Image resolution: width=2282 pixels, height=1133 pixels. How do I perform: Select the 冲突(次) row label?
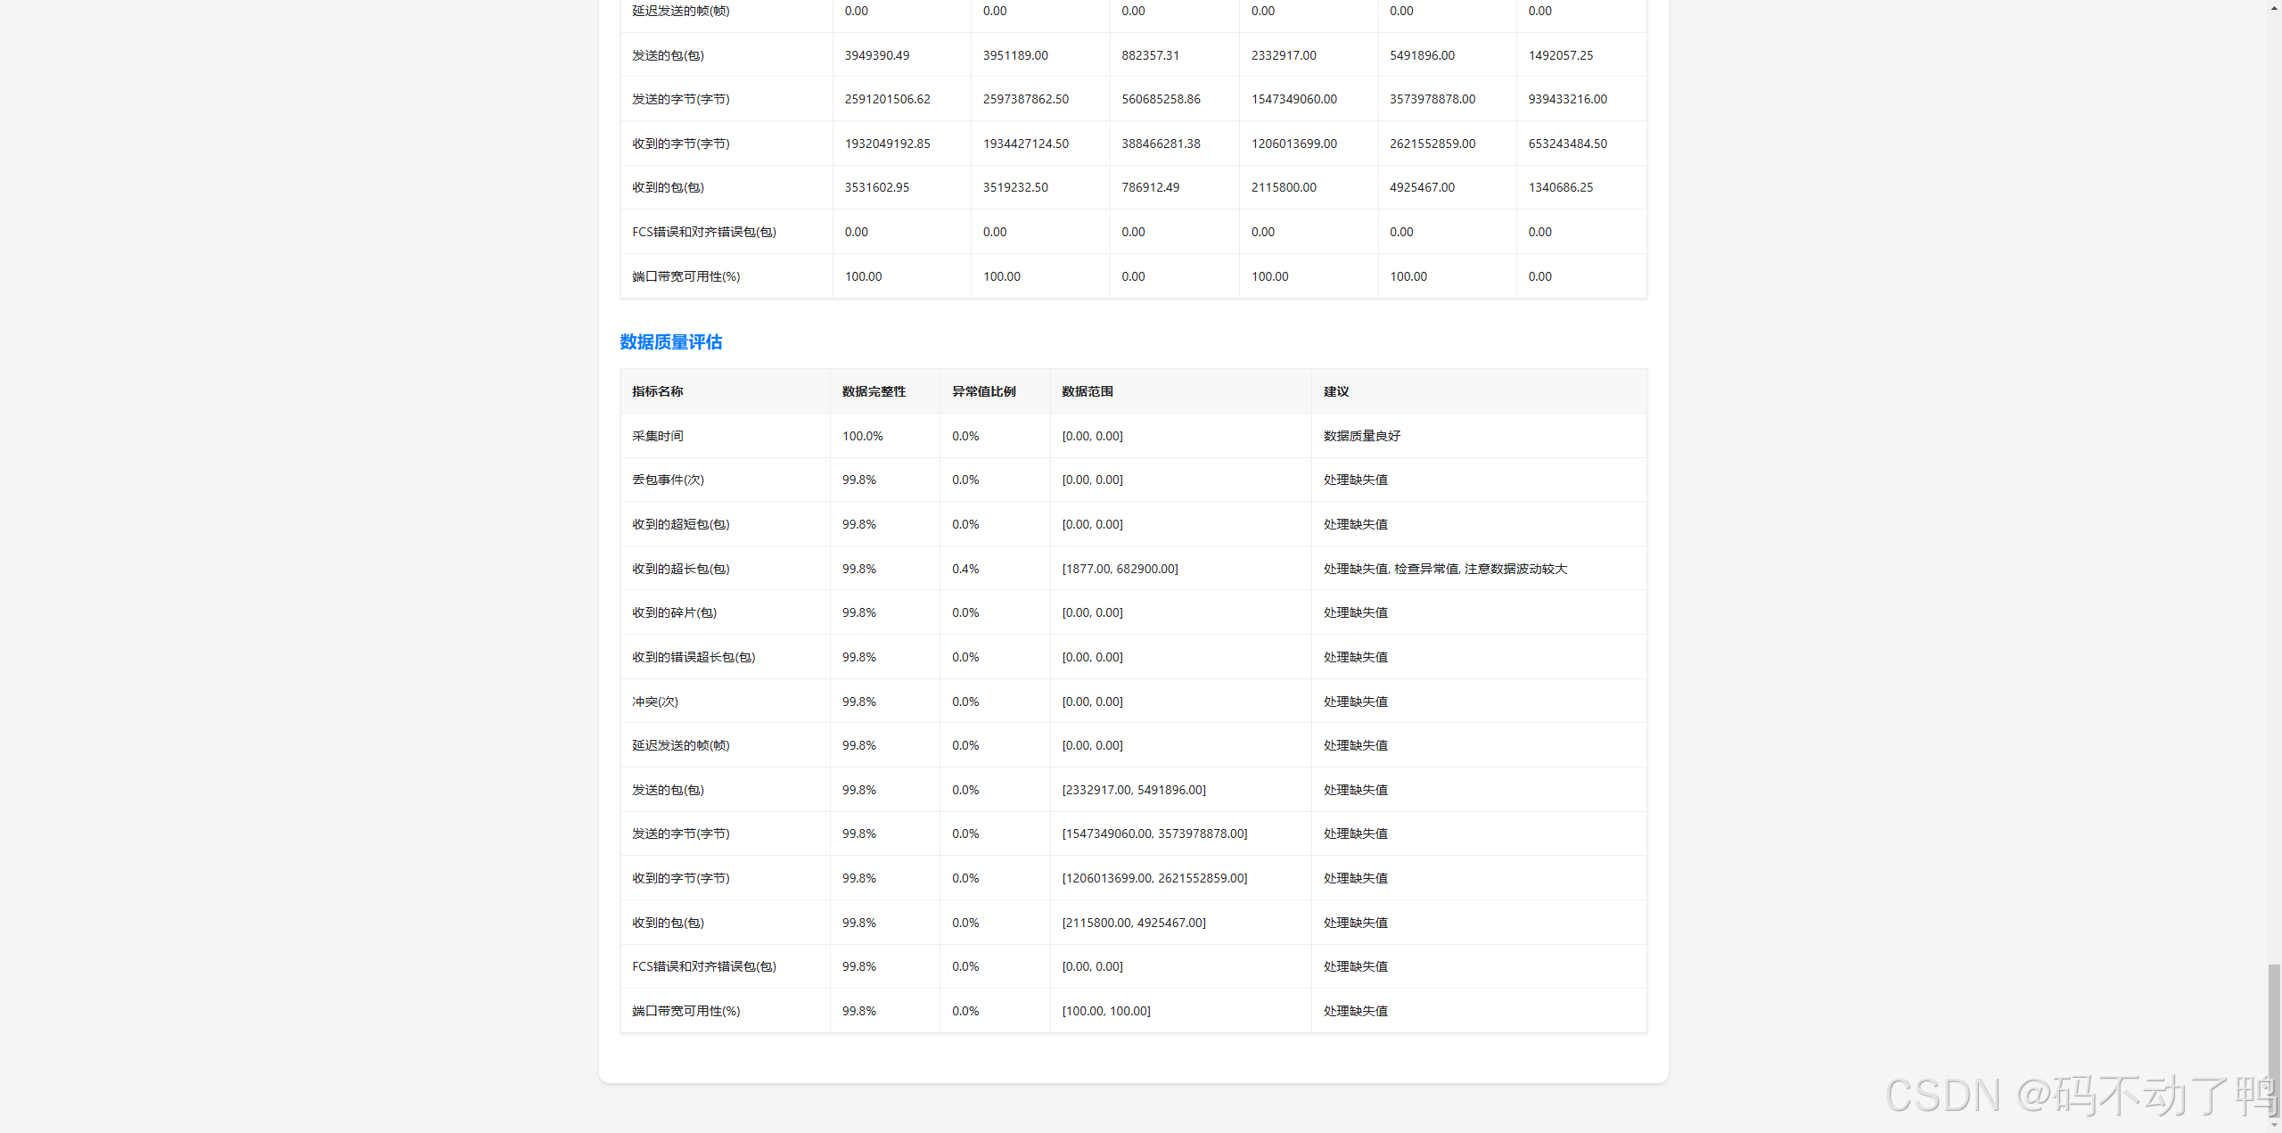point(654,702)
